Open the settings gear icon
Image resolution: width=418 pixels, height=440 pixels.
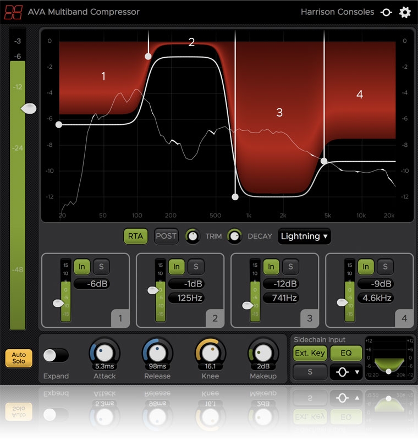pos(405,12)
